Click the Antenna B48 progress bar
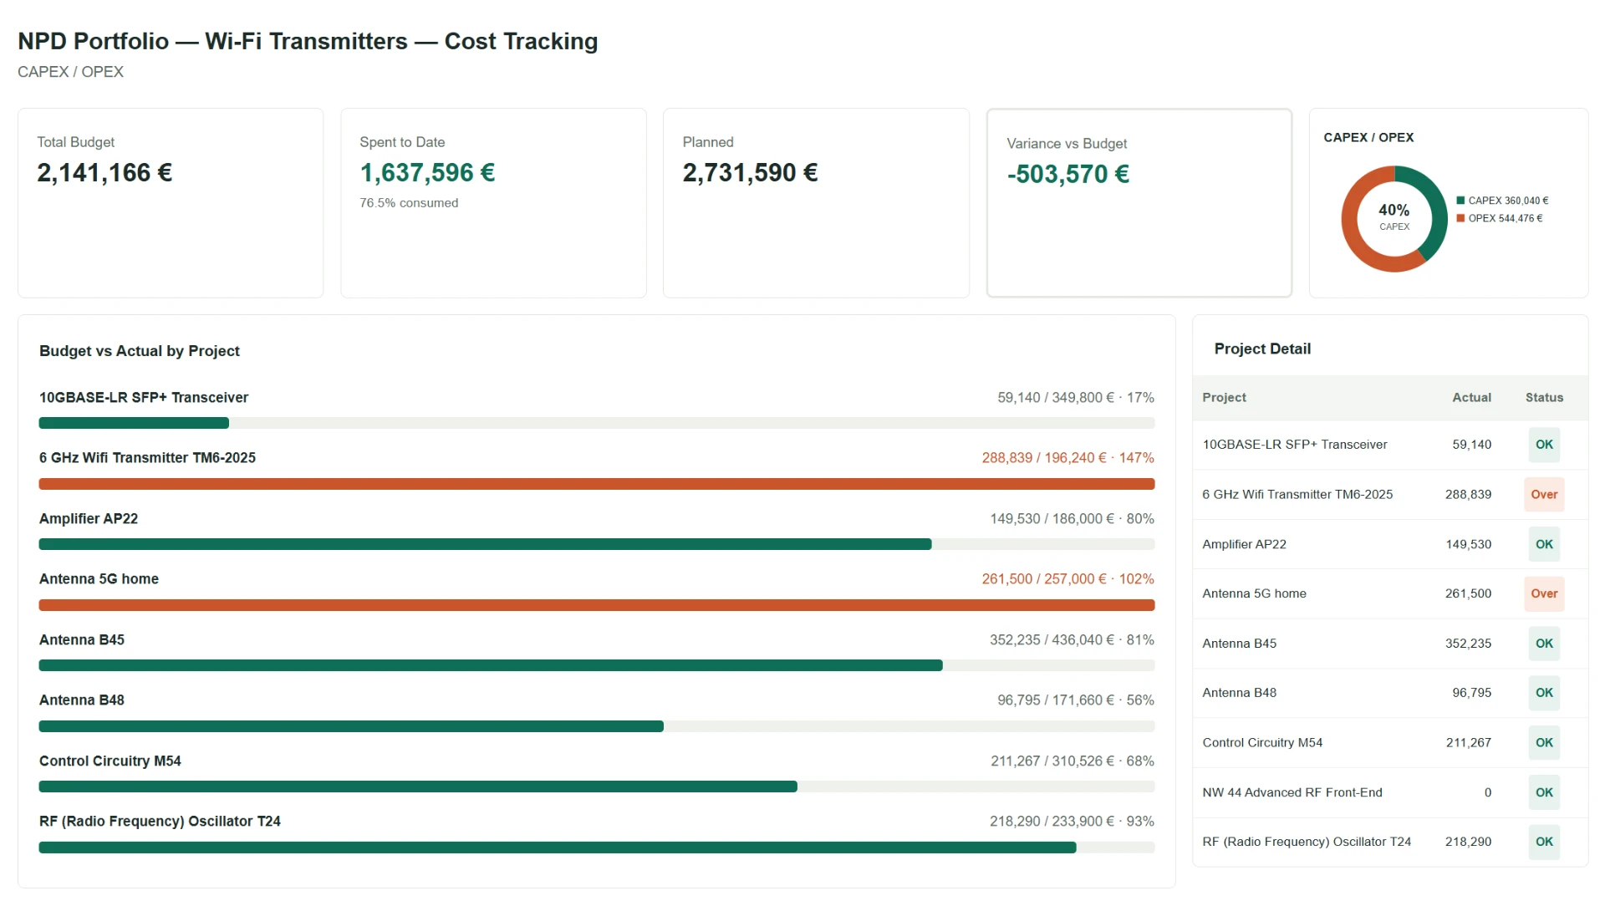Screen dimensions: 1605x901 pyautogui.click(x=597, y=726)
